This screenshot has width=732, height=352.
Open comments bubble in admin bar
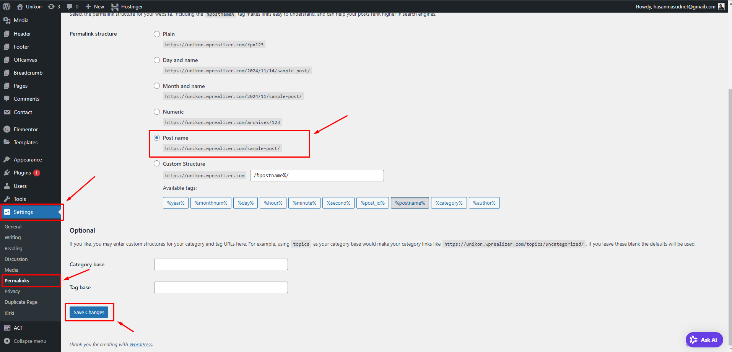tap(70, 7)
